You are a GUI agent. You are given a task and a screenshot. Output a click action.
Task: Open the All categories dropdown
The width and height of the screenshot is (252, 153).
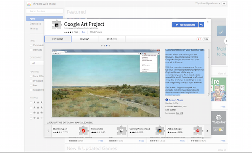[37, 63]
